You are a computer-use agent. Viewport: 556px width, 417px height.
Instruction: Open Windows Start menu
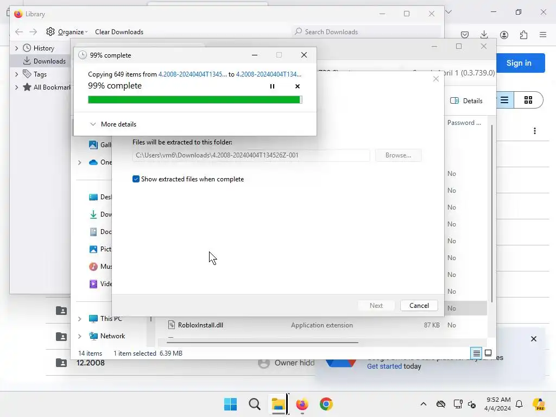coord(230,404)
